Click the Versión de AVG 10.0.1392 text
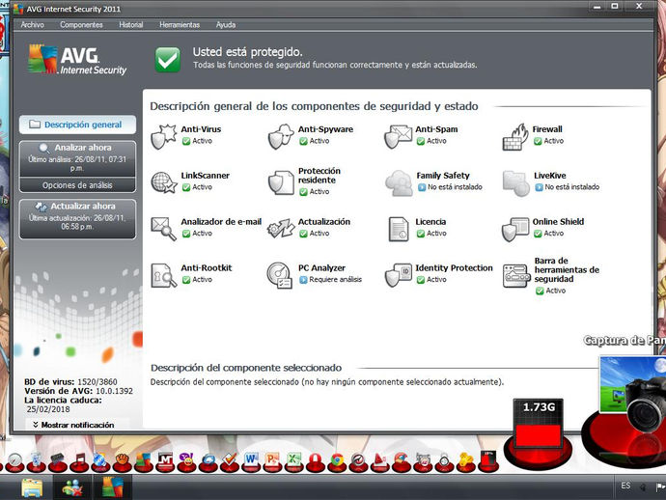Viewport: 666px width, 500px height. tap(78, 391)
